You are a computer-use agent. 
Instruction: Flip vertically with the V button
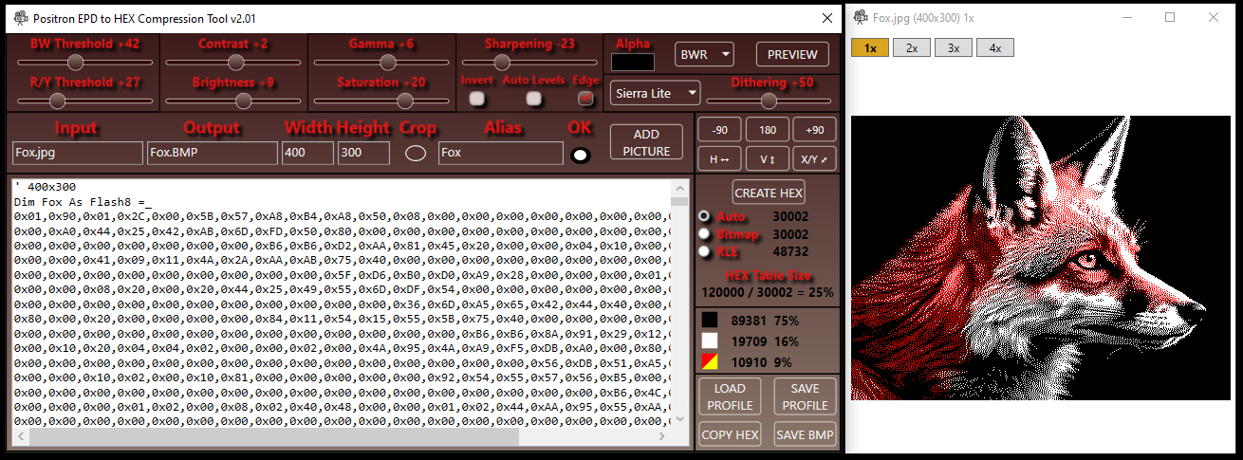pos(768,159)
